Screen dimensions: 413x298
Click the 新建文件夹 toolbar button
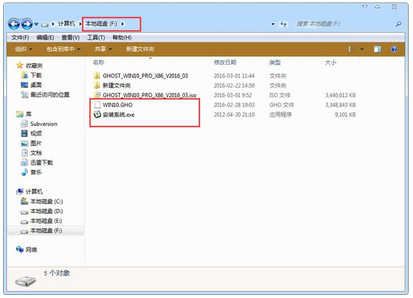click(x=139, y=49)
